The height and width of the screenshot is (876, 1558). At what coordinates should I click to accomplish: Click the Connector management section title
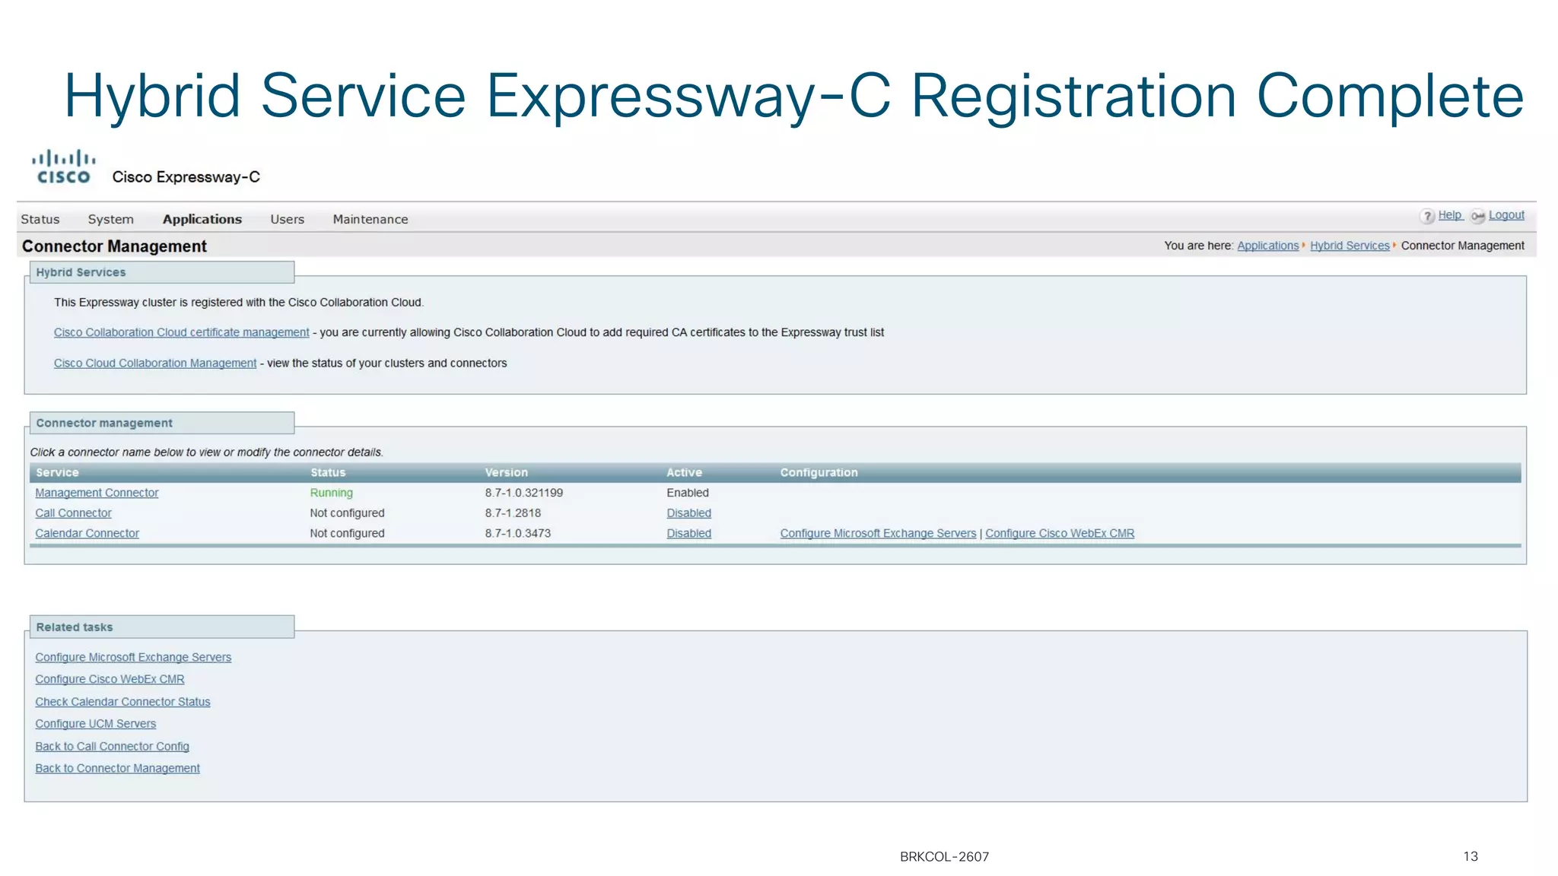tap(104, 423)
